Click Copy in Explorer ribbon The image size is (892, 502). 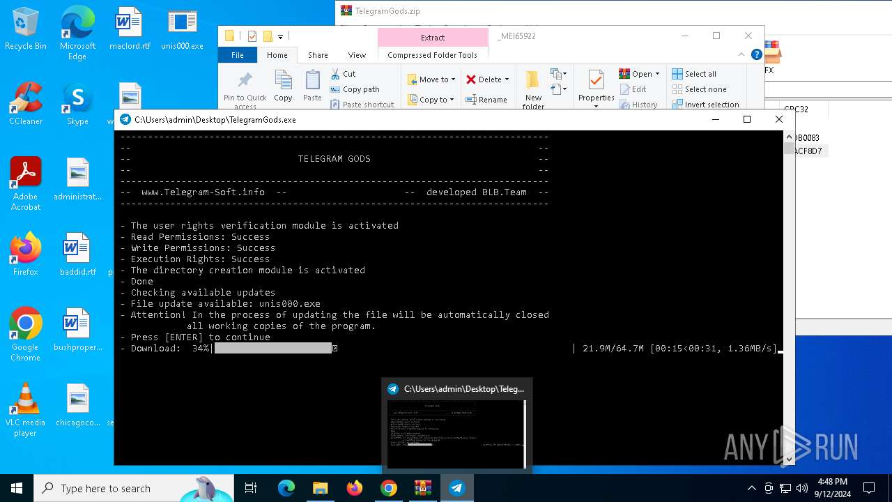[x=283, y=86]
